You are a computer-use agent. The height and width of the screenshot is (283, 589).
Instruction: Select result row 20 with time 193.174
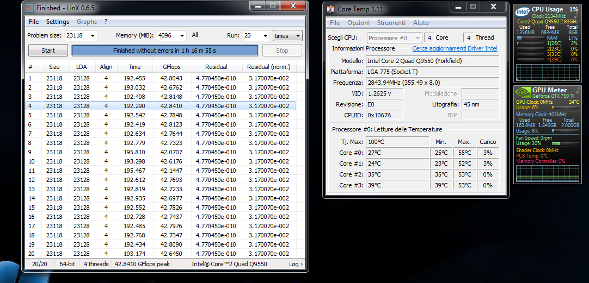point(161,254)
